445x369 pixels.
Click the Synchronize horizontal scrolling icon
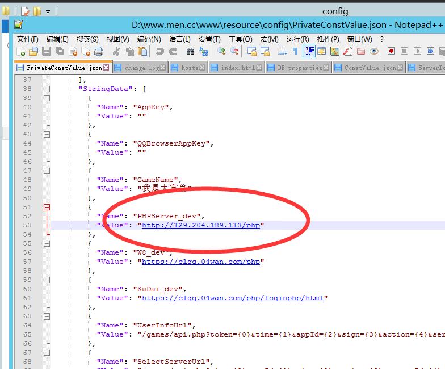tap(265, 51)
